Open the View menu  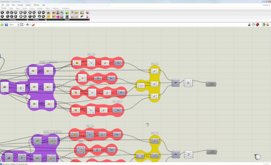click(x=13, y=5)
